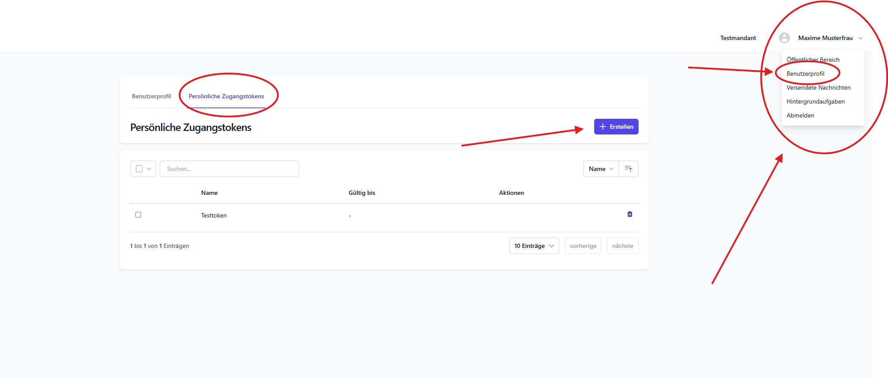The height and width of the screenshot is (378, 888).
Task: Focus the Suchen search field
Action: click(x=229, y=169)
